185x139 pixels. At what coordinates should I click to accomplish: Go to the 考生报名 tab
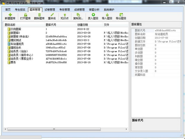[20, 10]
